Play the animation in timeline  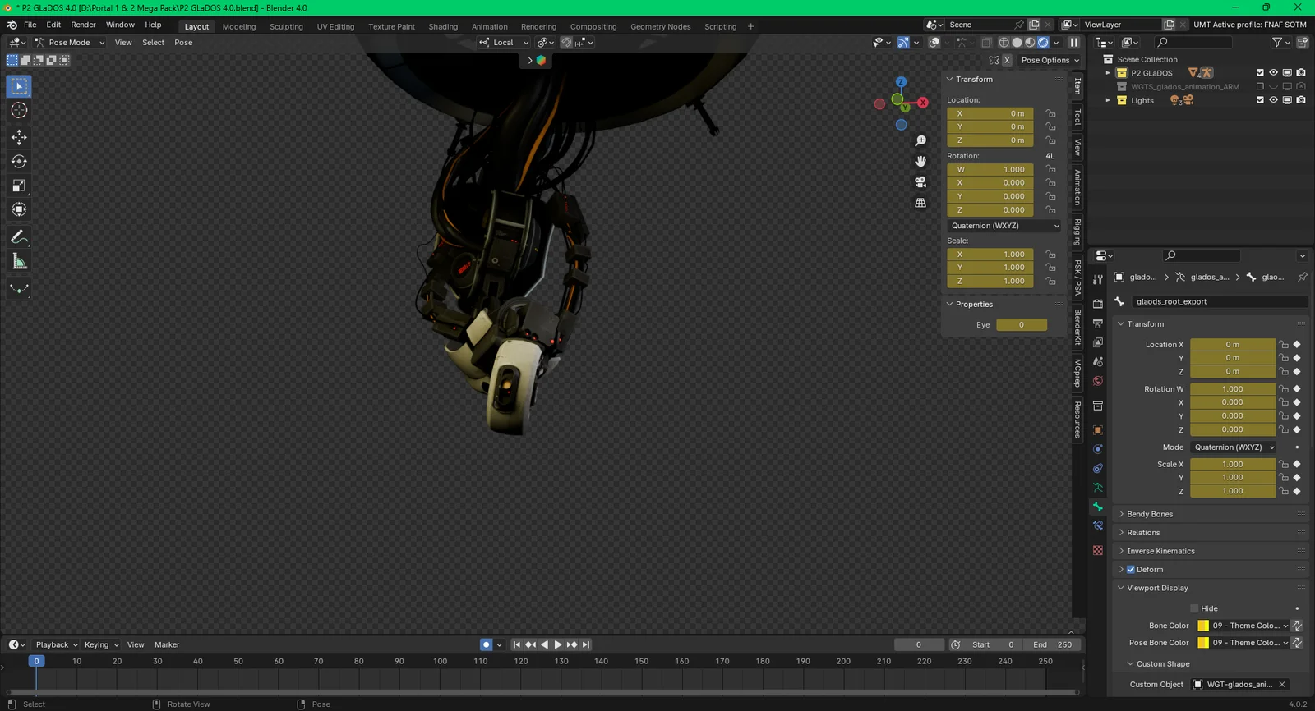(558, 644)
